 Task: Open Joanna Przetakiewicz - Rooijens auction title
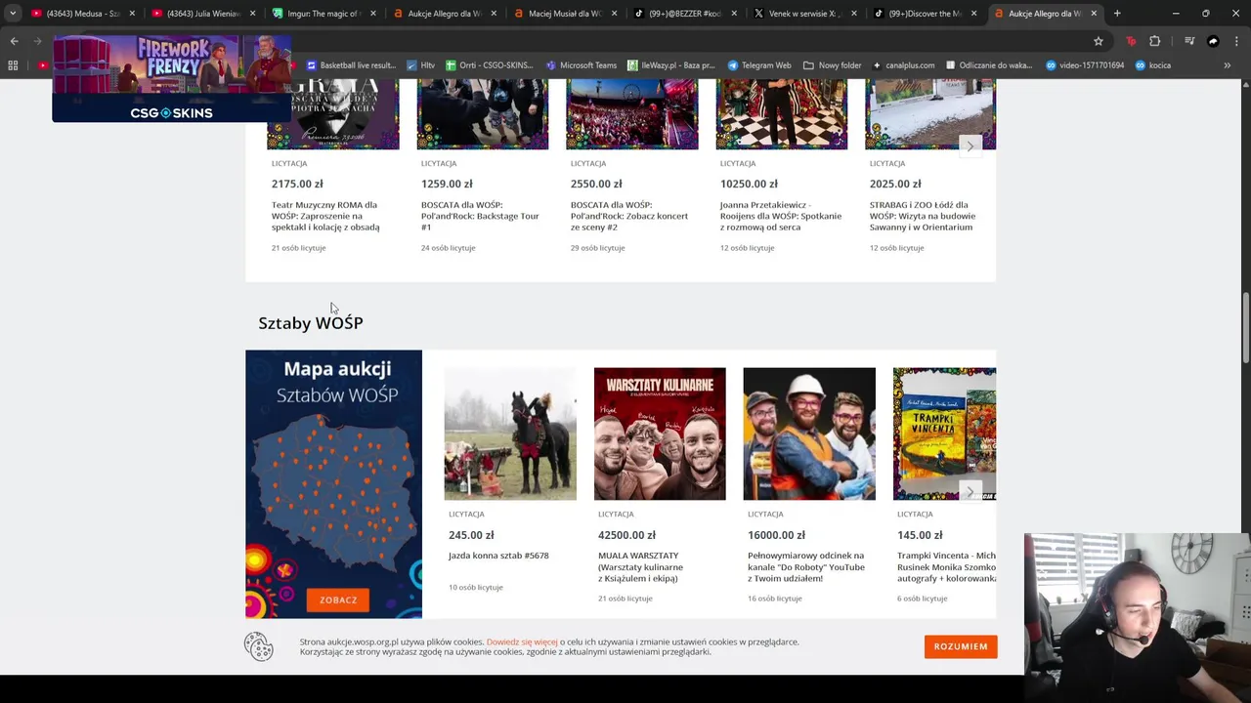click(x=781, y=216)
